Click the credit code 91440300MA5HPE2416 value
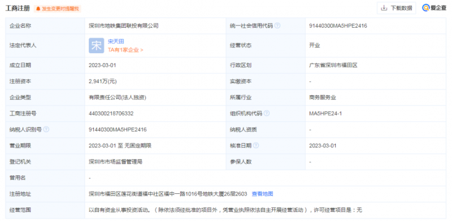452x221 pixels. [x=338, y=25]
